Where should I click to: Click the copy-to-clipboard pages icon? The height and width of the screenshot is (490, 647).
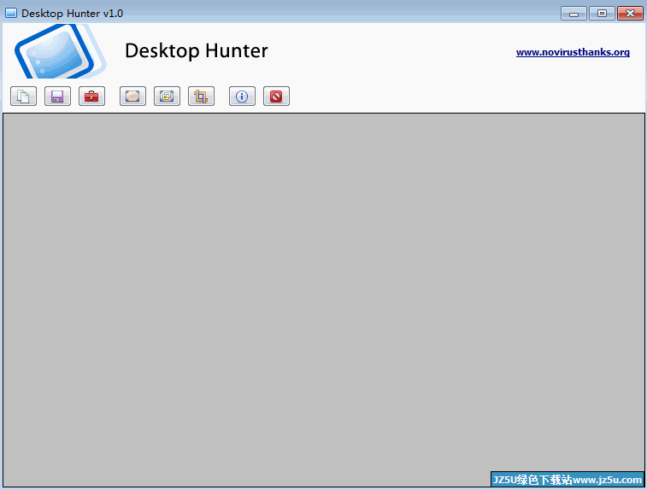(24, 96)
